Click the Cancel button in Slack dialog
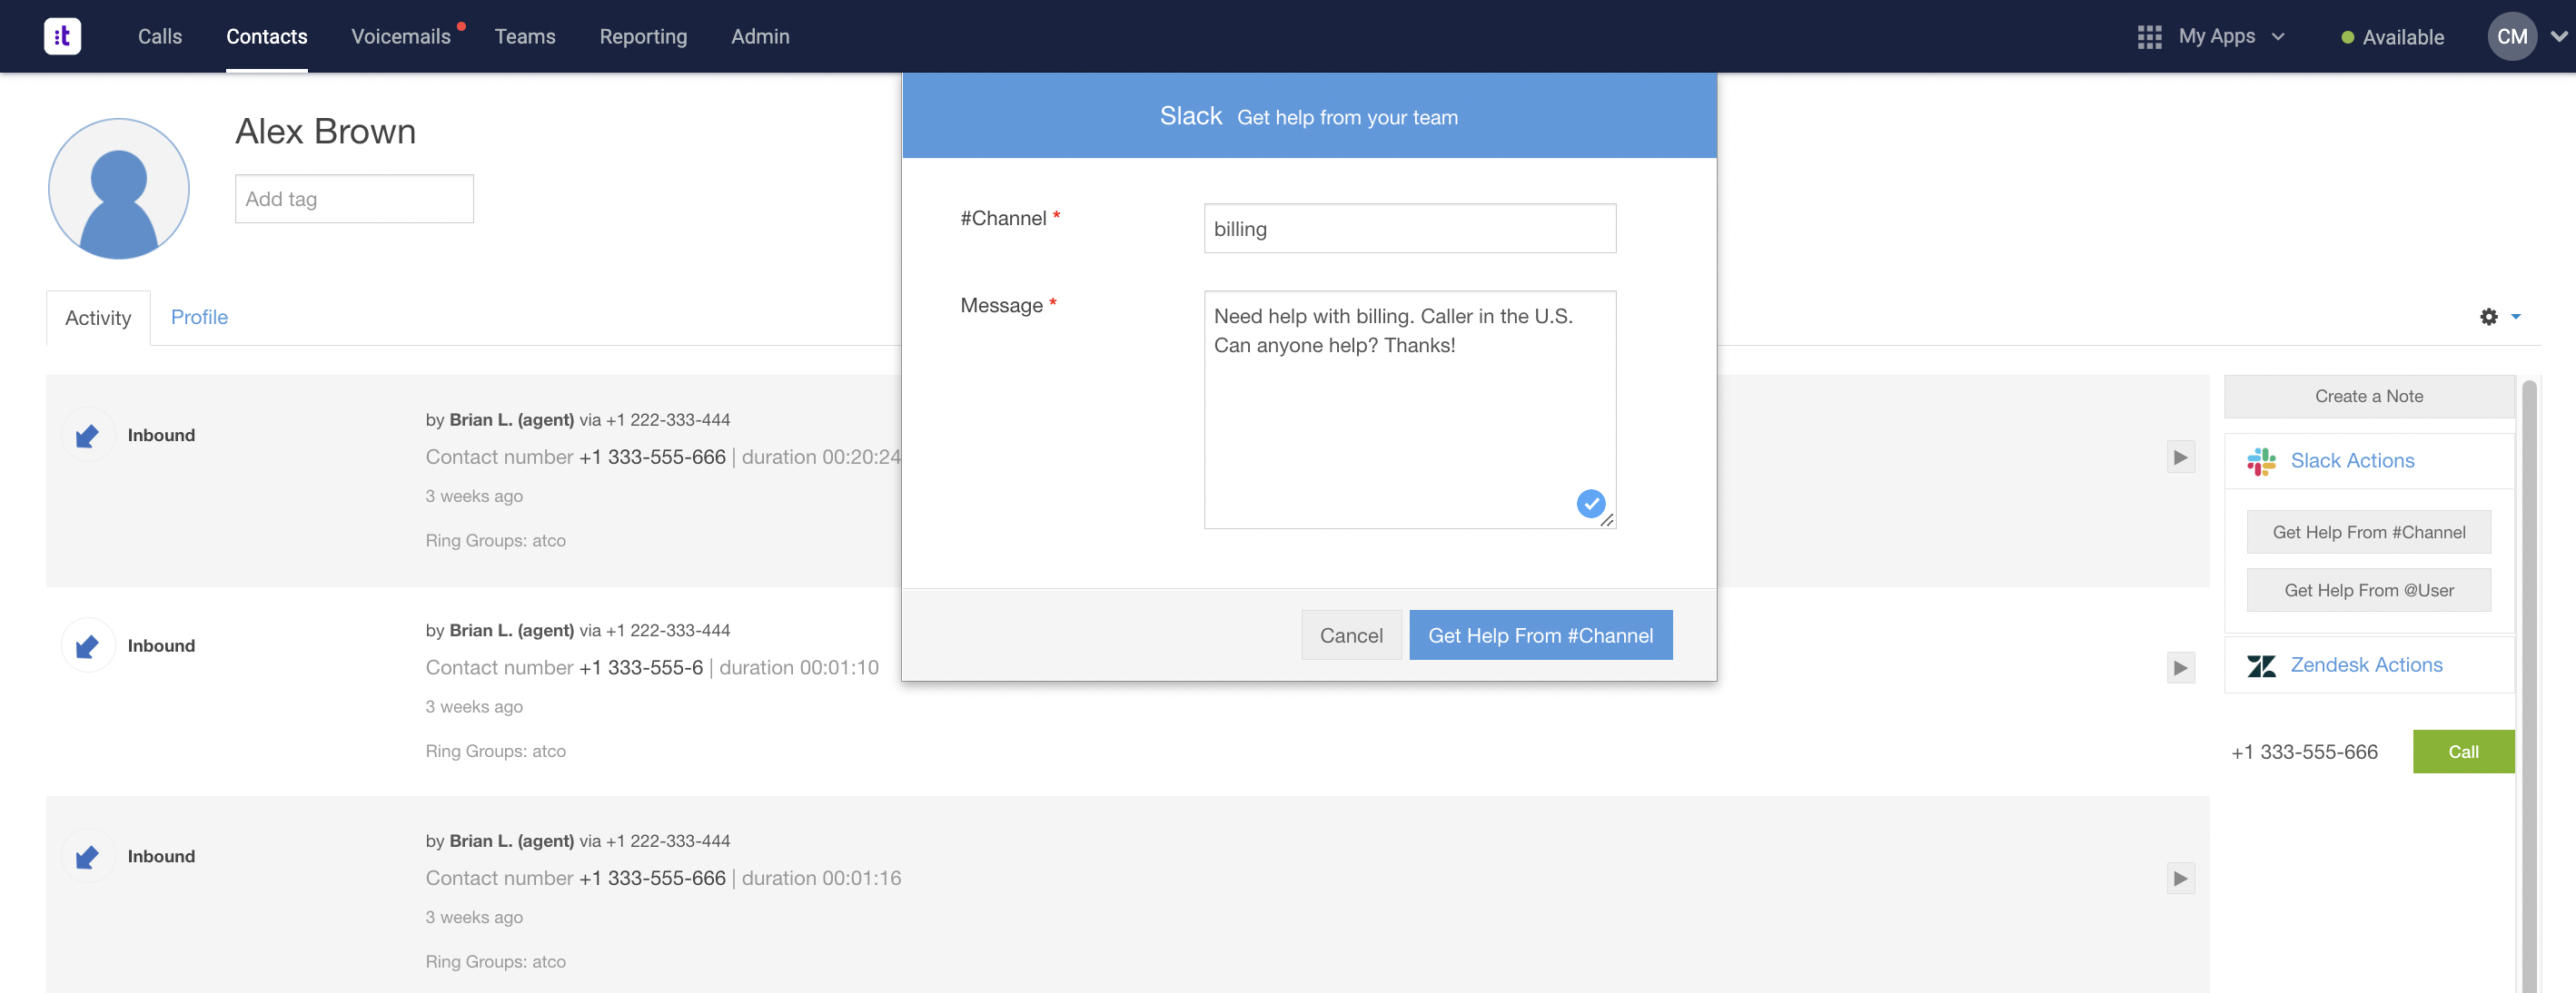Image resolution: width=2576 pixels, height=993 pixels. [x=1351, y=635]
